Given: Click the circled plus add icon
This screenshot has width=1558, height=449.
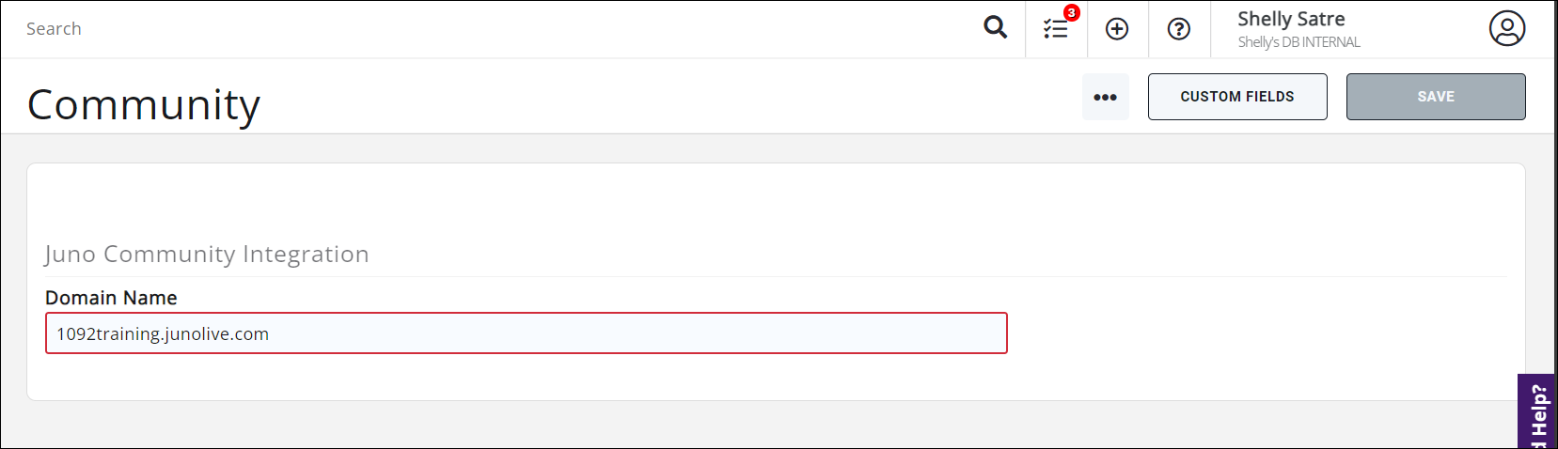Looking at the screenshot, I should click(x=1117, y=29).
